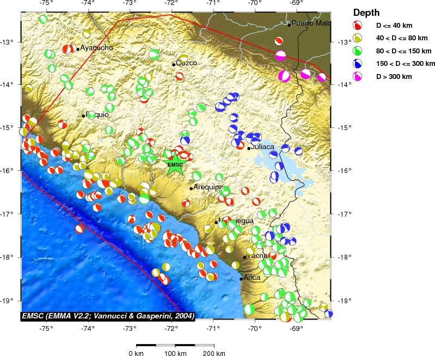The width and height of the screenshot is (435, 356).
Task: Click the magenta legend icon for D > 300 km
Action: (357, 77)
